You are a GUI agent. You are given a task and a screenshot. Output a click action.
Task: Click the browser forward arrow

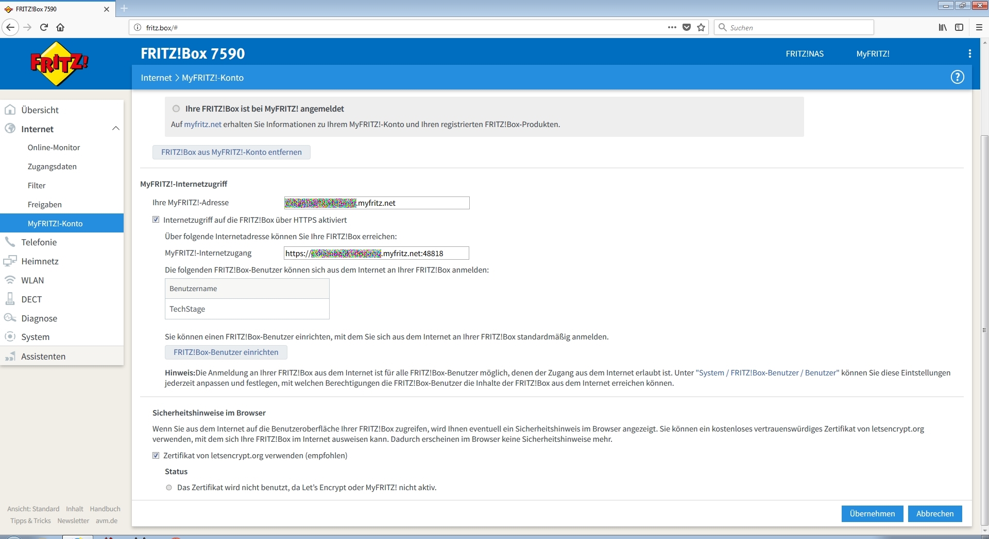click(x=28, y=27)
